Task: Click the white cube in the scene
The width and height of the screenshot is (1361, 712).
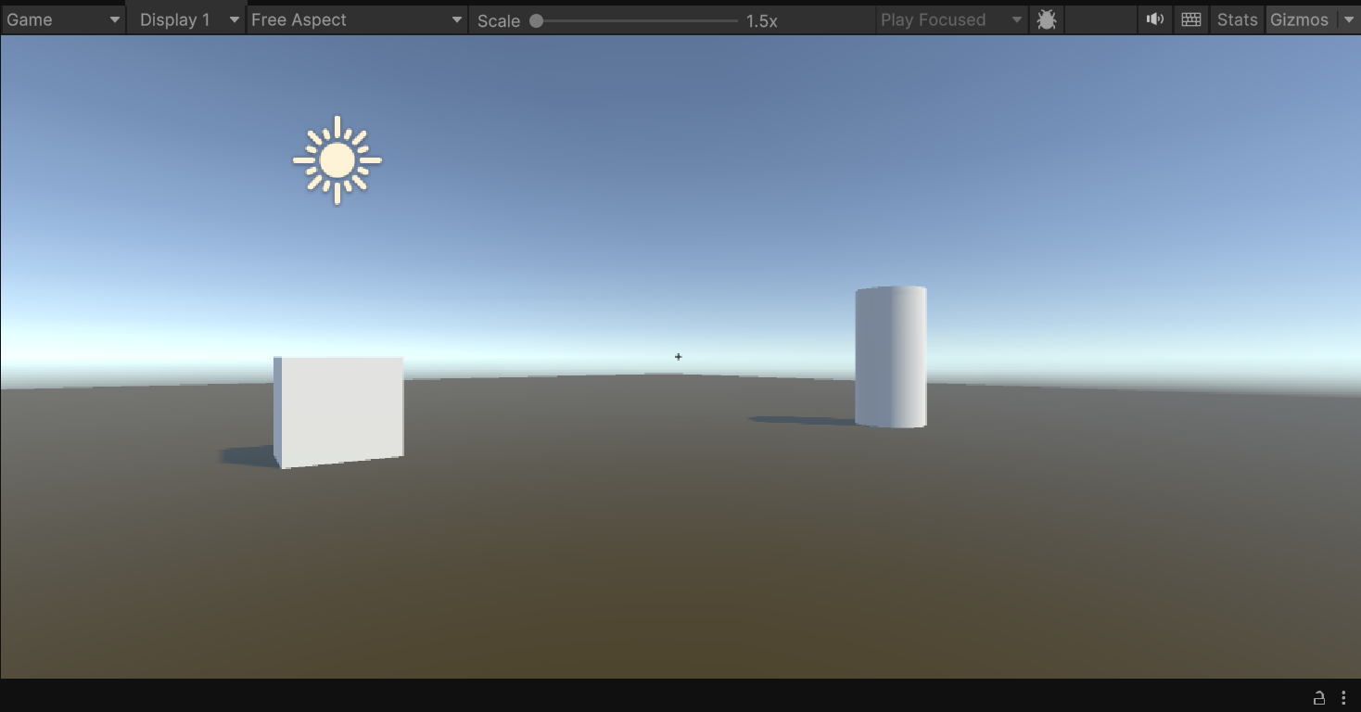Action: click(x=338, y=412)
